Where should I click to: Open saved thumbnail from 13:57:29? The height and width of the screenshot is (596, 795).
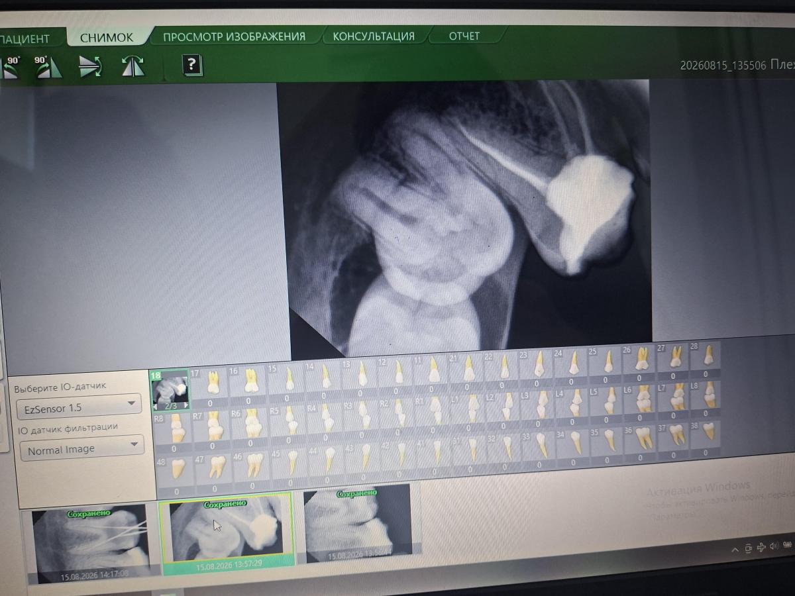227,534
